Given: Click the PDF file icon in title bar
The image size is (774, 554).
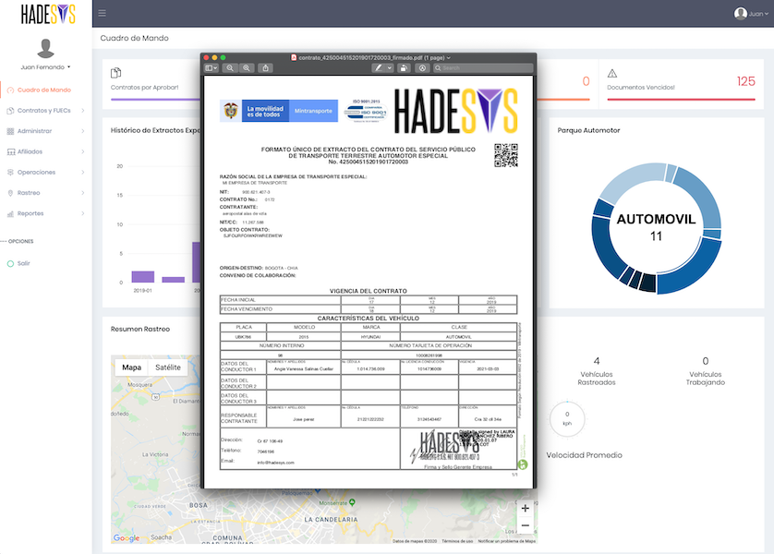Looking at the screenshot, I should point(294,57).
